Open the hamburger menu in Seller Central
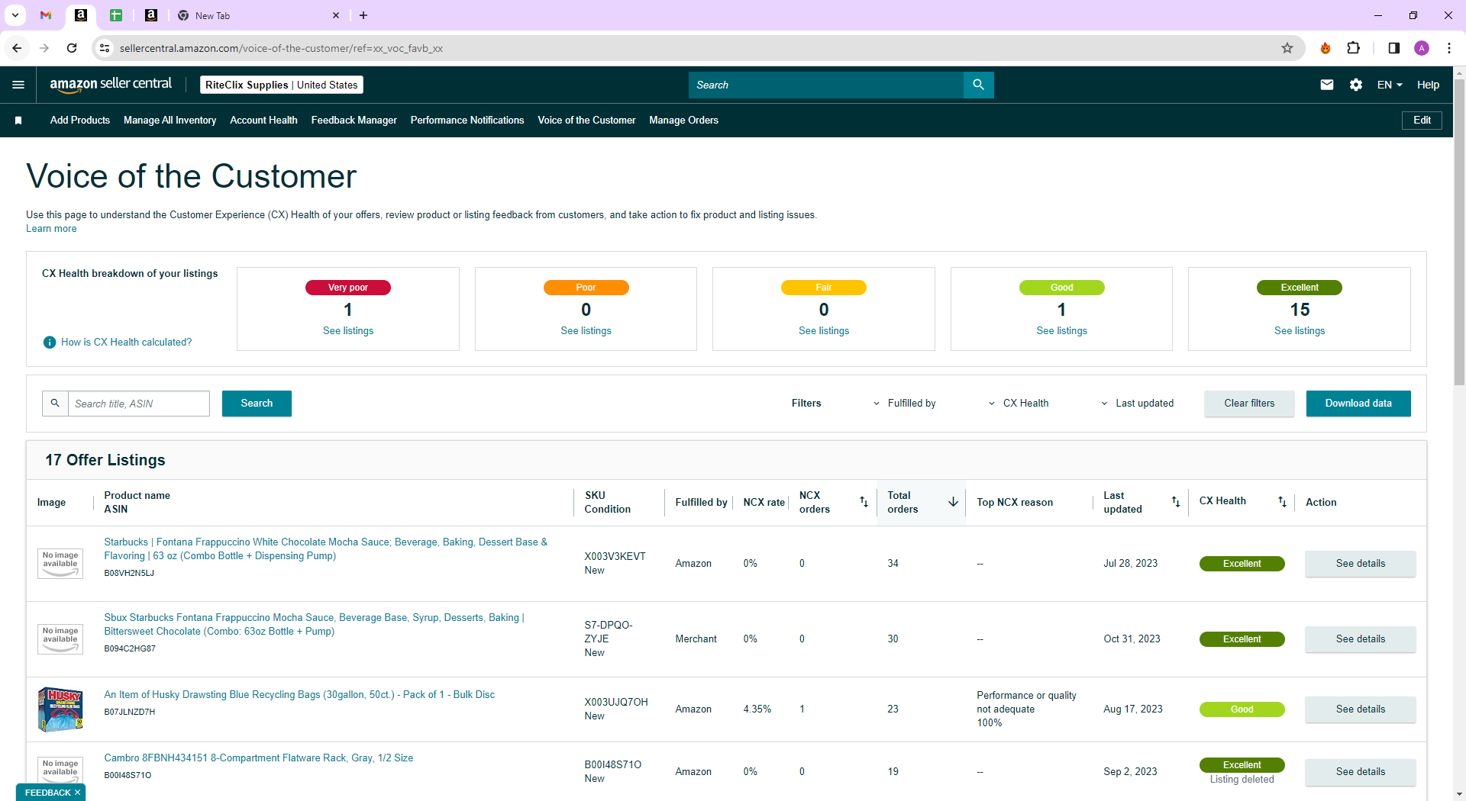1466x801 pixels. coord(18,85)
